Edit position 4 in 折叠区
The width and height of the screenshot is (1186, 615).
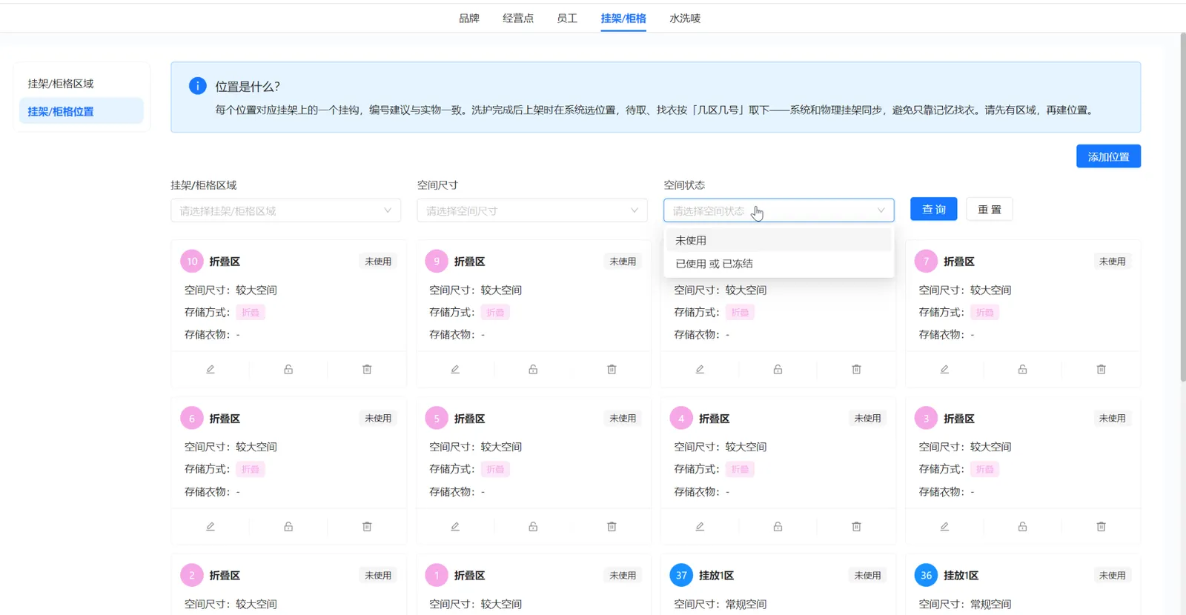(x=700, y=526)
